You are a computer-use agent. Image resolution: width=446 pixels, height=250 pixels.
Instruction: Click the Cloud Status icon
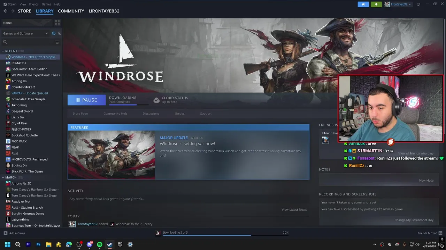tap(156, 100)
